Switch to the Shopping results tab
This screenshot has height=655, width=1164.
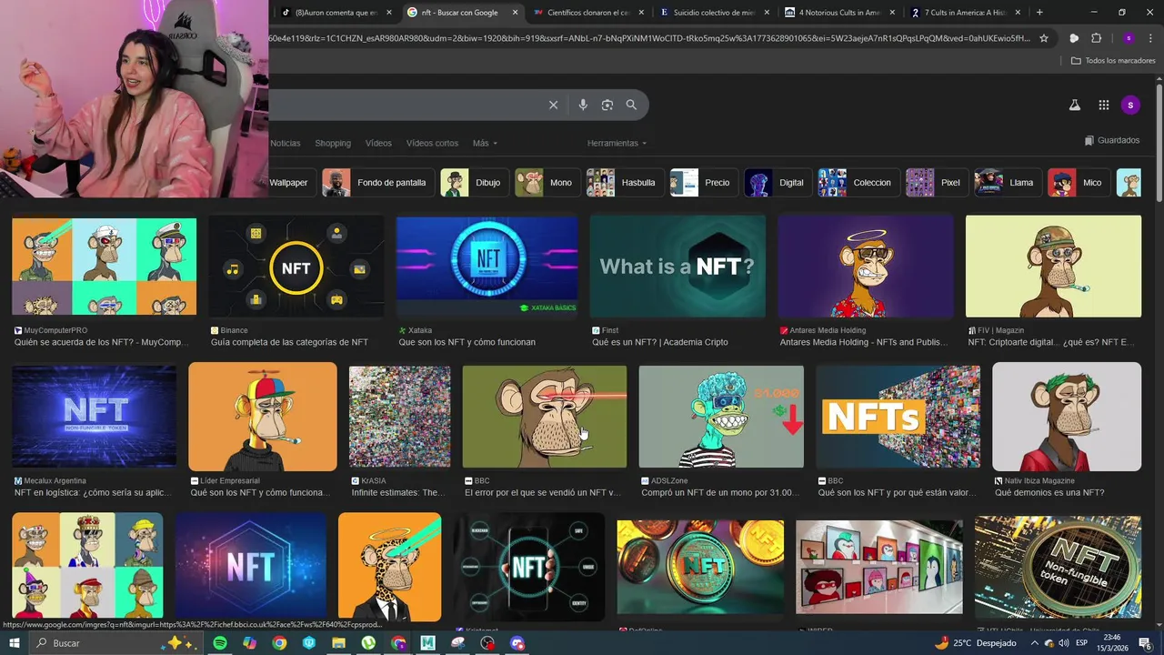(333, 143)
